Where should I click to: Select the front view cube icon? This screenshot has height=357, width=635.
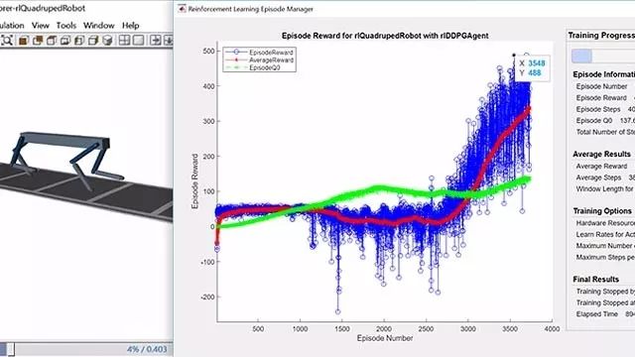(x=23, y=41)
